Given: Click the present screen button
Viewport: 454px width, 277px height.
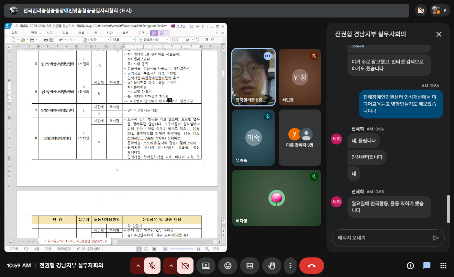Looking at the screenshot, I should tap(206, 266).
